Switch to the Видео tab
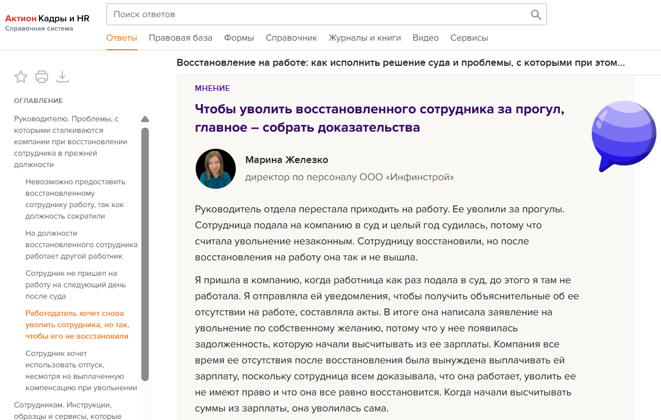This screenshot has height=420, width=661. tap(425, 38)
